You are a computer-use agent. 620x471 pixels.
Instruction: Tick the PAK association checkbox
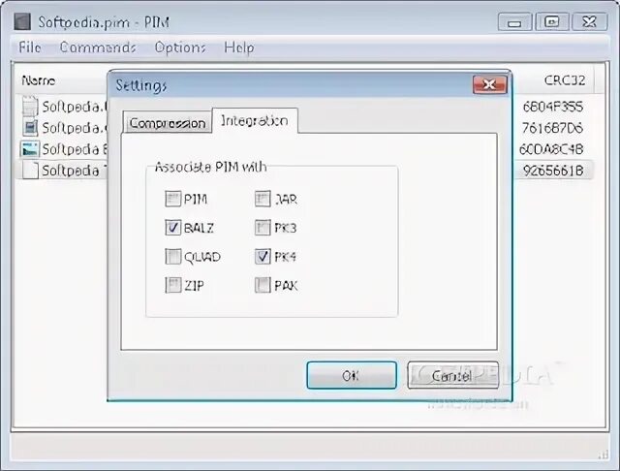pyautogui.click(x=263, y=285)
